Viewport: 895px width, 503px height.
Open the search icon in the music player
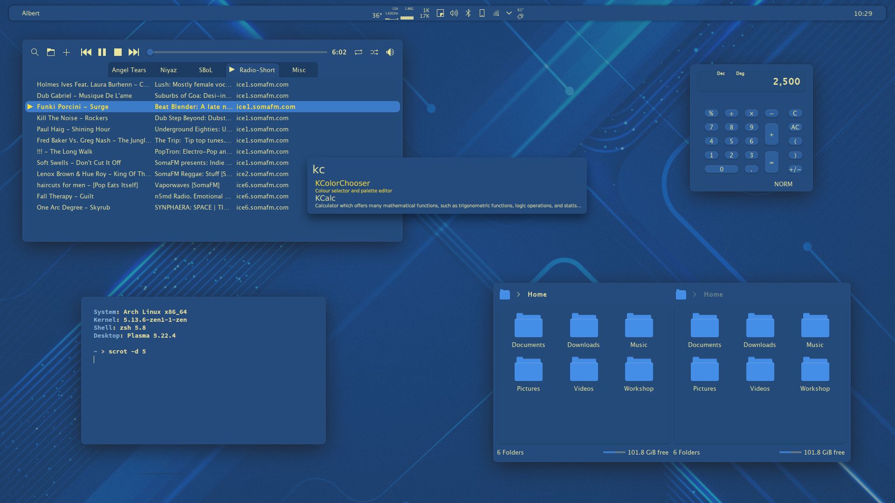tap(35, 52)
